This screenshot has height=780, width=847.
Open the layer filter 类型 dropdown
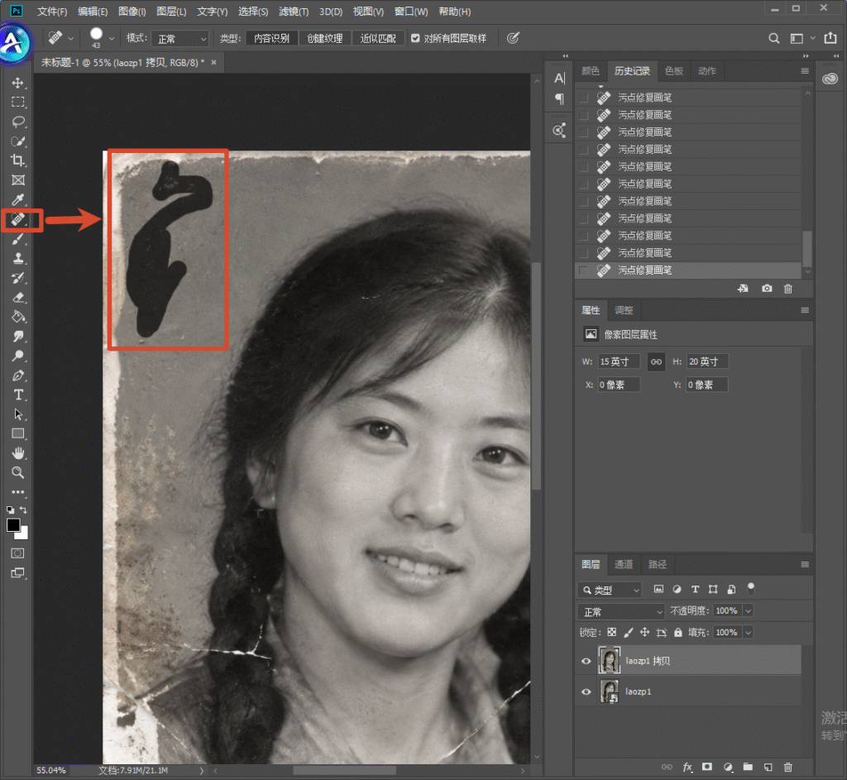(610, 590)
